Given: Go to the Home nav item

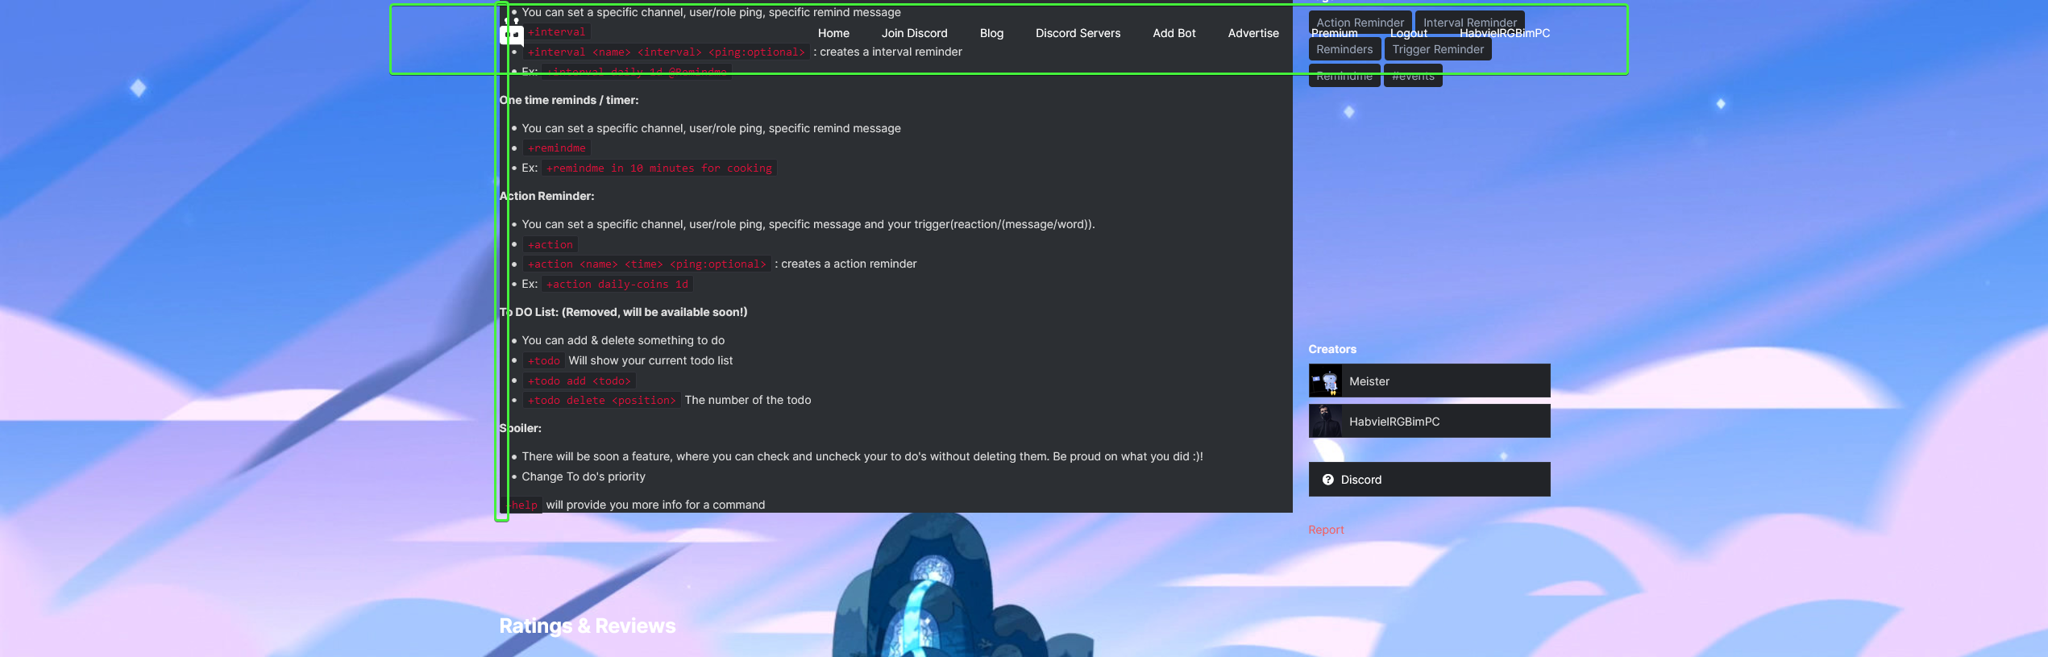Looking at the screenshot, I should click(x=833, y=33).
